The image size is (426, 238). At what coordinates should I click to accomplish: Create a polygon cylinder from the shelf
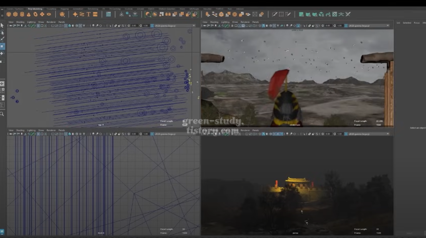coord(22,14)
